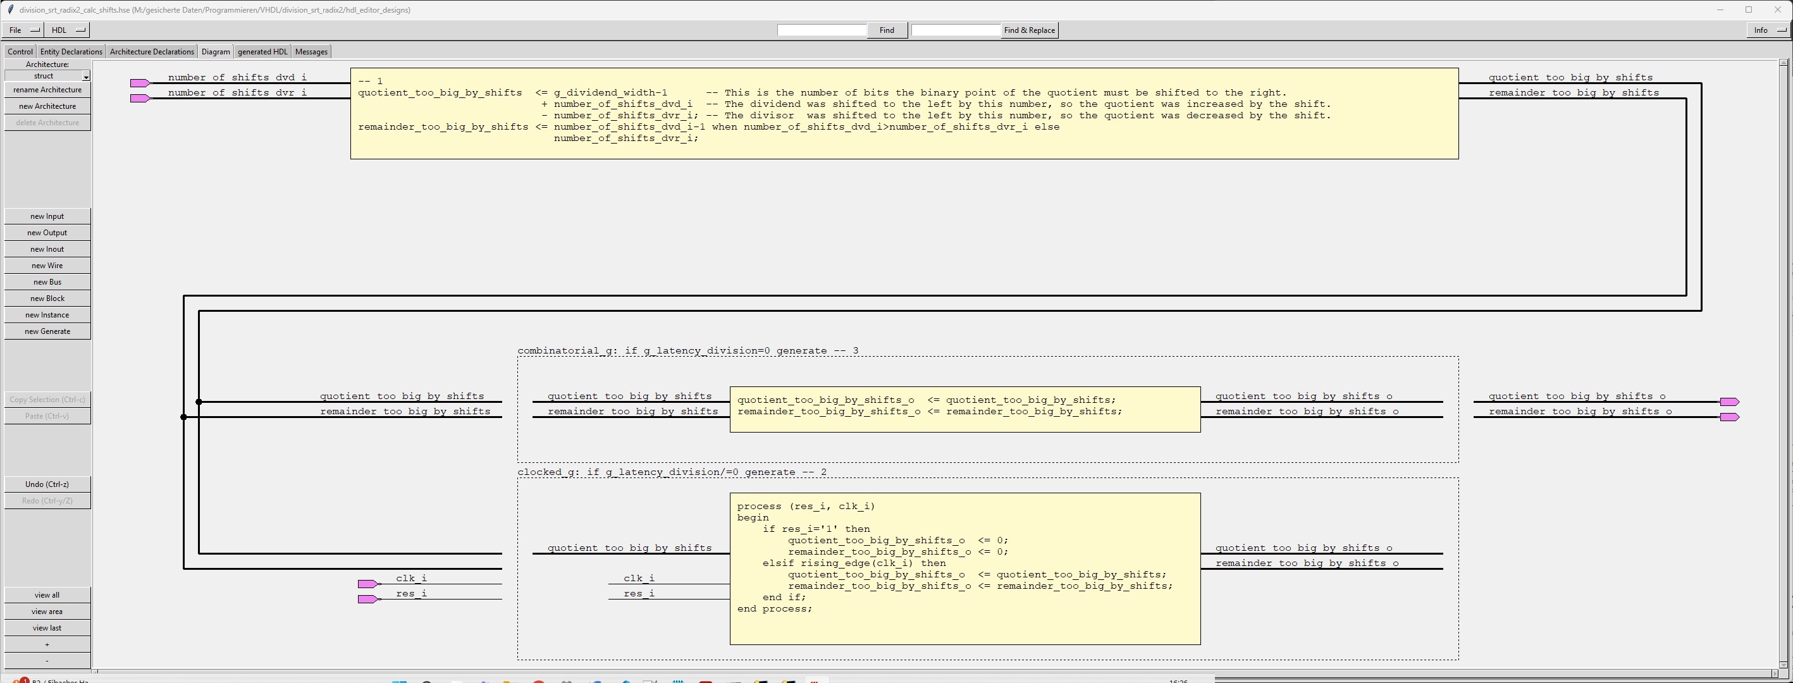Viewport: 1793px width, 683px height.
Task: Click the number_of_shifts_dvr_i input port symbol
Action: tap(140, 99)
